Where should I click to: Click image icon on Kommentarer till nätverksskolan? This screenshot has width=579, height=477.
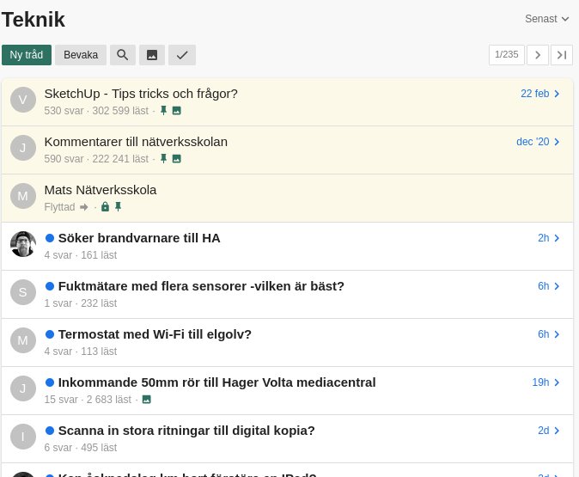coord(176,158)
